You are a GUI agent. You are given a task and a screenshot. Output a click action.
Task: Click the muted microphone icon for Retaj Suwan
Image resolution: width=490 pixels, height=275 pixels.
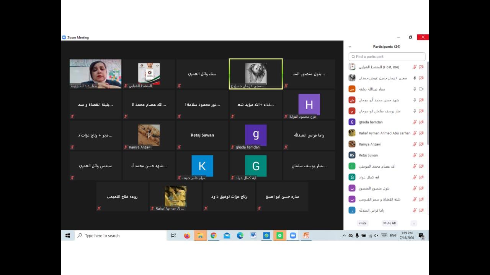414,155
